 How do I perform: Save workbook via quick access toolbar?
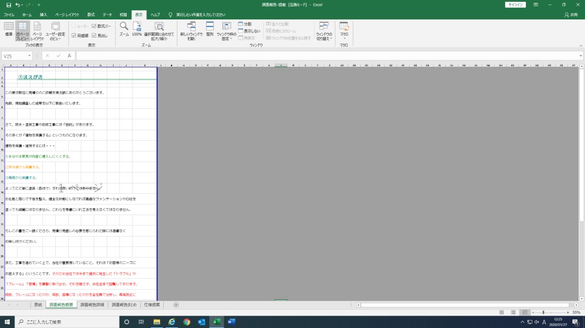tap(8, 5)
